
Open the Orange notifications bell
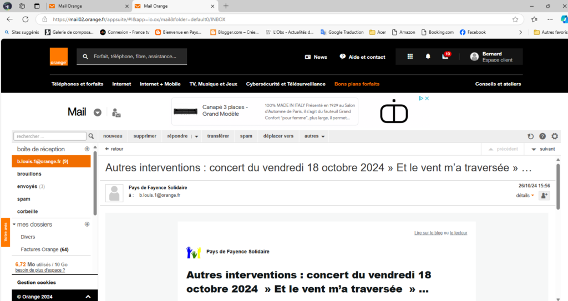(428, 57)
